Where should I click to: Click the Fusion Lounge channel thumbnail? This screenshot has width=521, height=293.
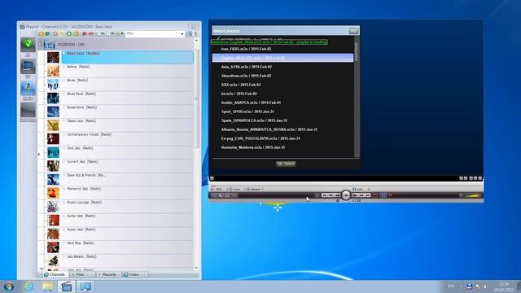[53, 207]
